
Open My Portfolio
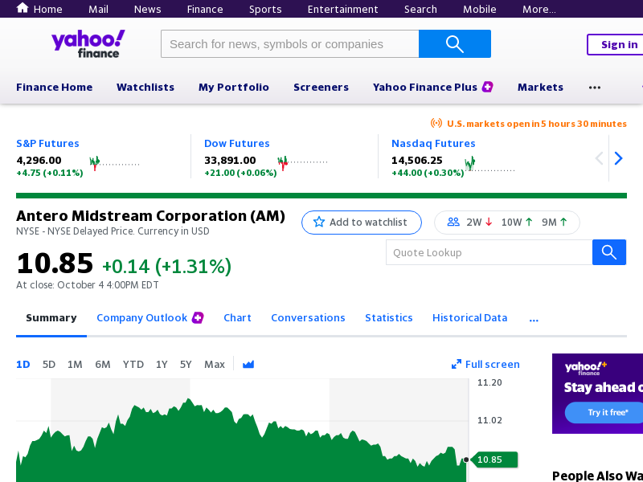point(234,88)
